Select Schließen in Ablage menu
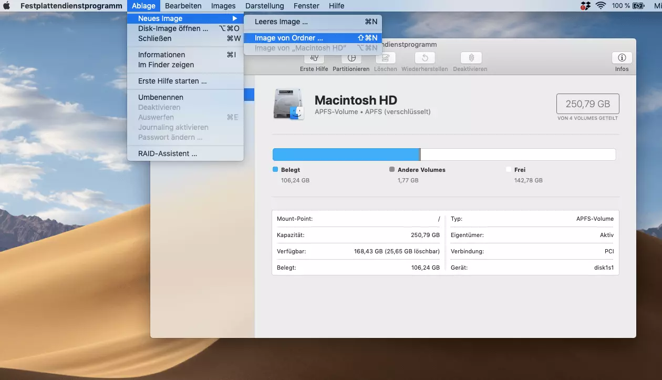This screenshot has width=662, height=380. coord(185,38)
